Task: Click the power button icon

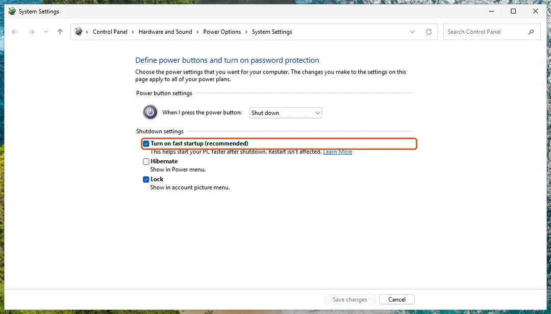Action: (x=151, y=112)
